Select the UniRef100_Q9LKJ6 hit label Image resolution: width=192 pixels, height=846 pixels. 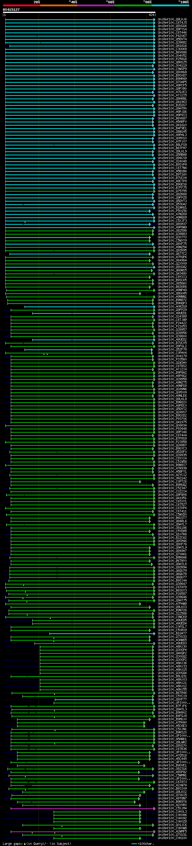pos(172,20)
